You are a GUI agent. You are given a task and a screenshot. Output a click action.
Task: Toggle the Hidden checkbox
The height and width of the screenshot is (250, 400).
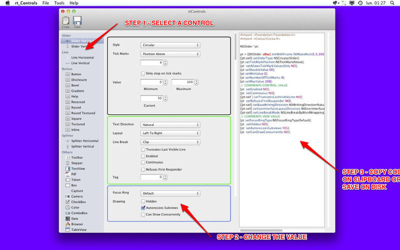[143, 201]
